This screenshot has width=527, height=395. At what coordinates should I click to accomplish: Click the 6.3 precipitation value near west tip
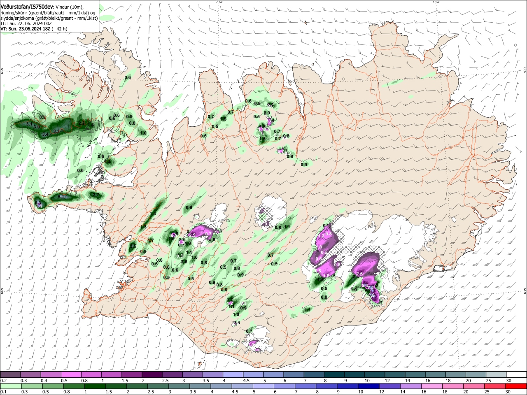38,203
